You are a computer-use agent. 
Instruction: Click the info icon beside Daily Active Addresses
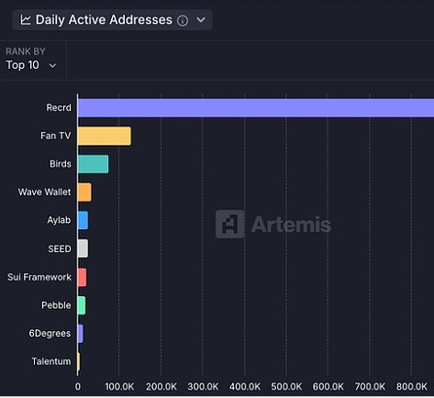(183, 20)
